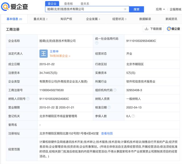Click the 王 avatar of the legal representative
This screenshot has width=182, height=164.
coord(44,54)
